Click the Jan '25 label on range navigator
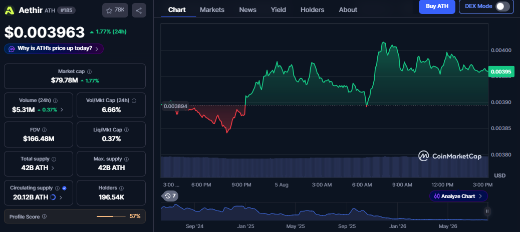The width and height of the screenshot is (520, 232). coord(246,226)
